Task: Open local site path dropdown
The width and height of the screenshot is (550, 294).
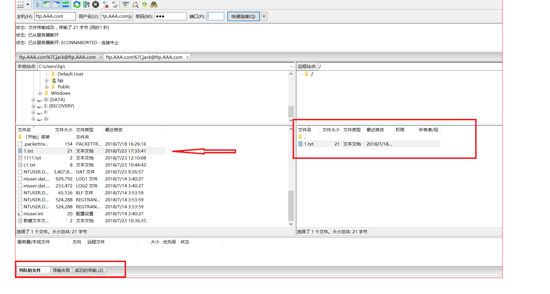Action: pos(291,67)
